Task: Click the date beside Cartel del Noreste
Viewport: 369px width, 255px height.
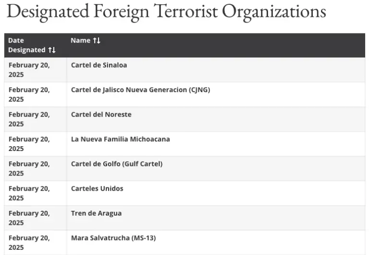Action: 29,119
